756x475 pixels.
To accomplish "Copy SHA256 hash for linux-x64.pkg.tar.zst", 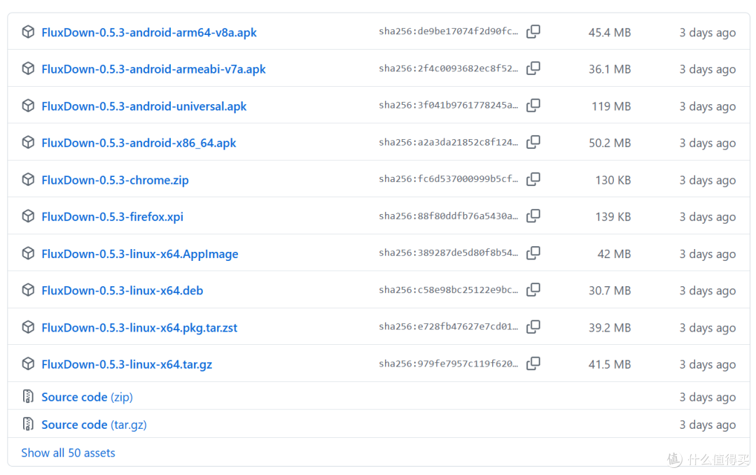I will click(533, 327).
